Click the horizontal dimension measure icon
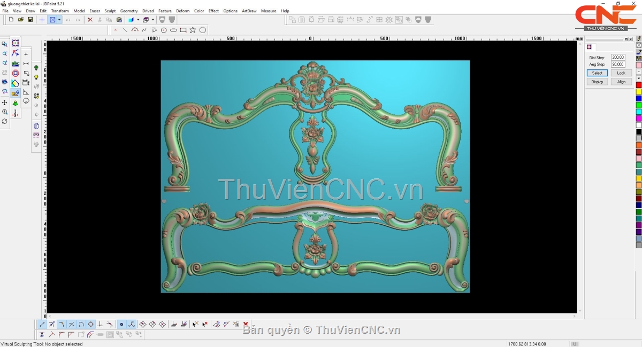642x347 pixels. pyautogui.click(x=26, y=64)
